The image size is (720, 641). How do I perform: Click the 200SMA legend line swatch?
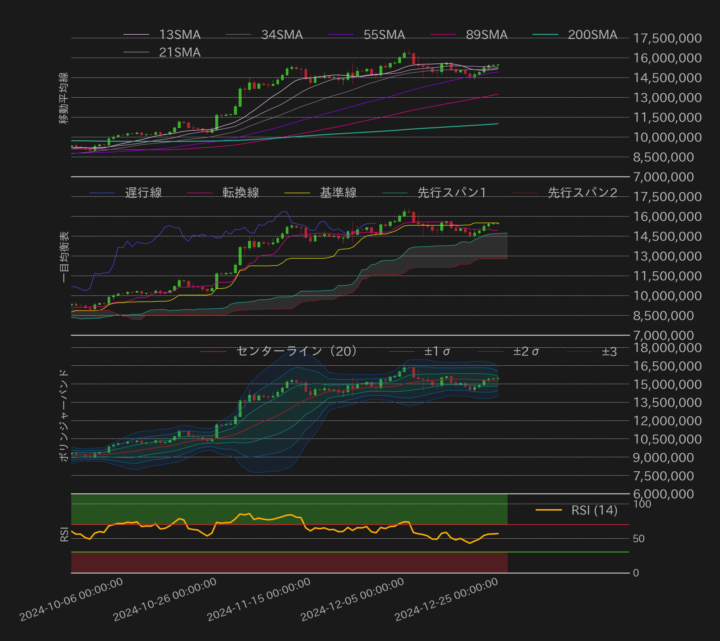[545, 35]
